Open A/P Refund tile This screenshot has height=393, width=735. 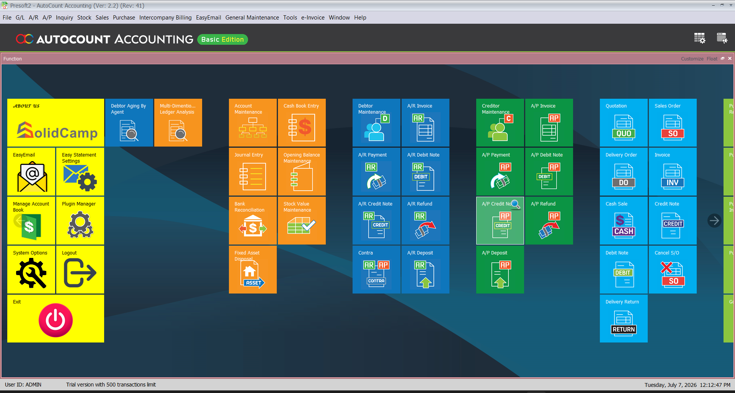coord(549,220)
